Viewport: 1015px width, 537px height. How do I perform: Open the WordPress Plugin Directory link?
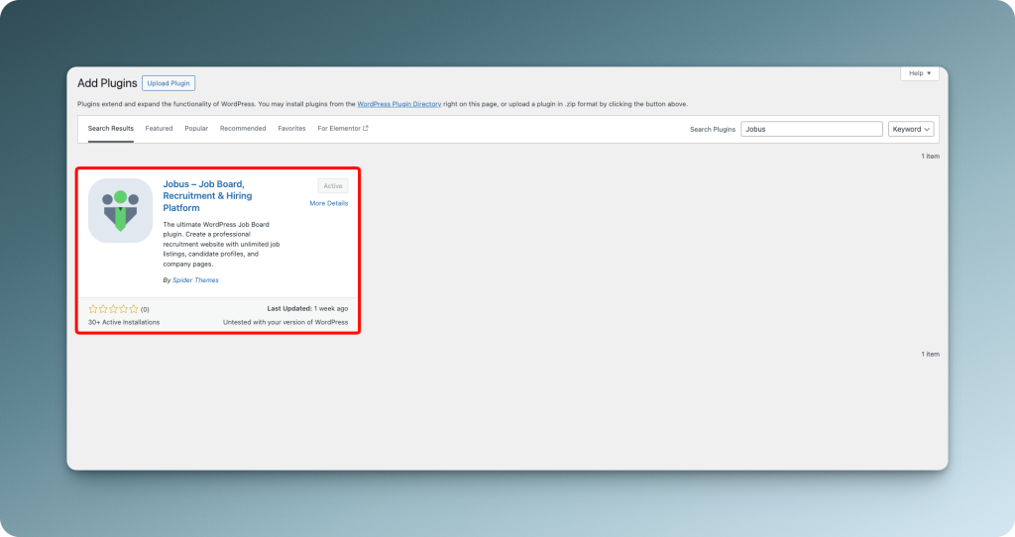403,104
